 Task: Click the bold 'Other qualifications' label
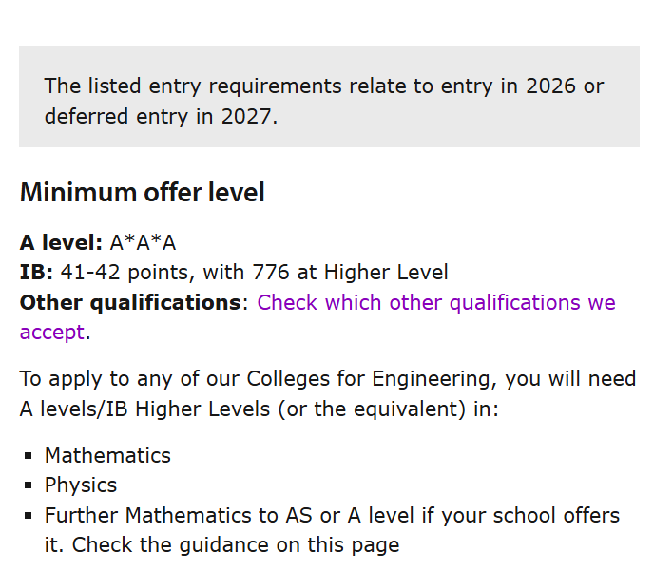pos(130,303)
